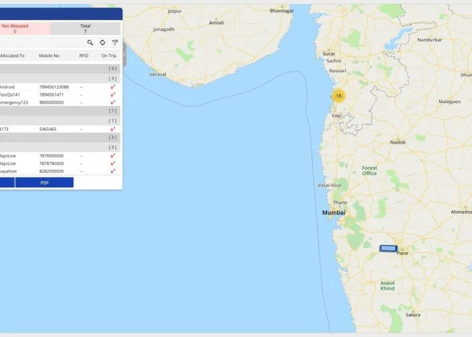Click the refresh icon in the panel toolbar
Screen dimensions: 472x337
102,42
